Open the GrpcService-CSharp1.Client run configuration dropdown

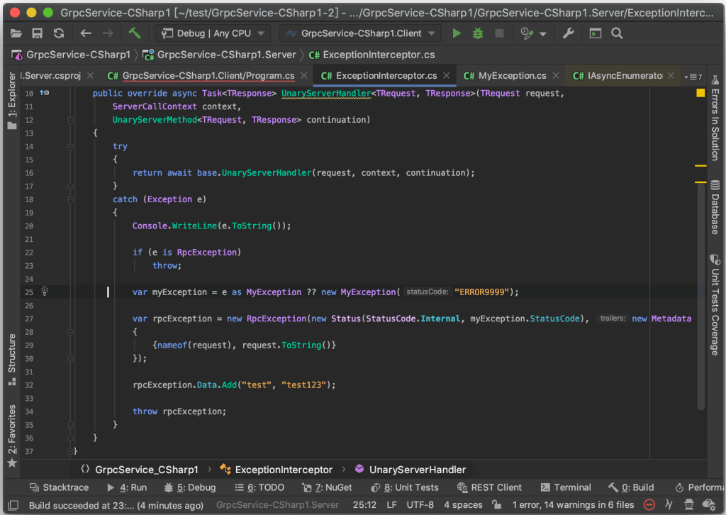360,33
